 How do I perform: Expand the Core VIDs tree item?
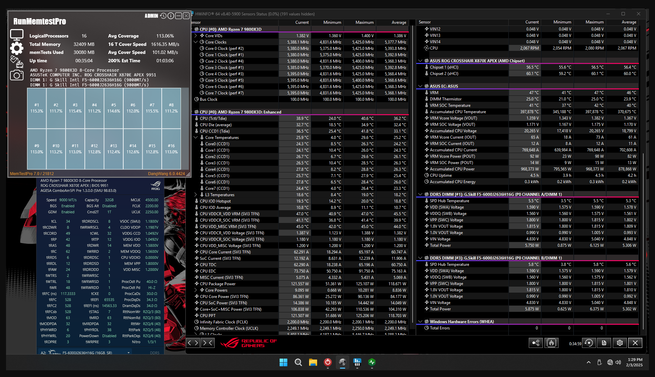pyautogui.click(x=196, y=35)
